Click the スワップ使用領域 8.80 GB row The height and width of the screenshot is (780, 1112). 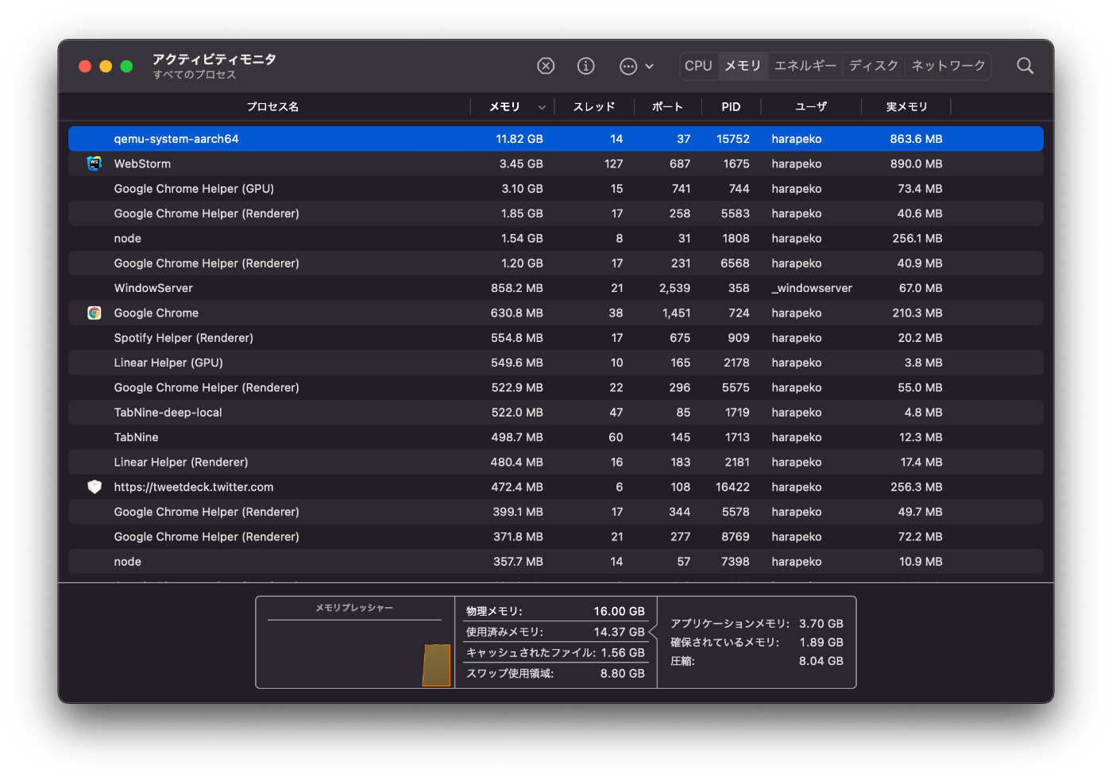coord(555,674)
